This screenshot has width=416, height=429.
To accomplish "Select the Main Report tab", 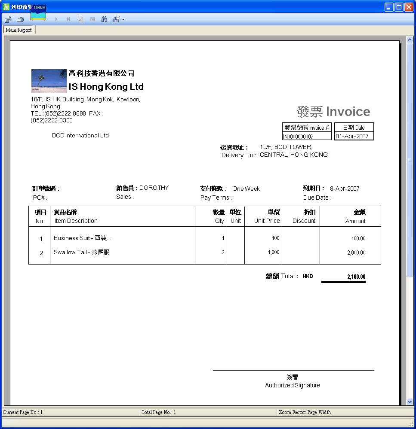I will coord(18,30).
